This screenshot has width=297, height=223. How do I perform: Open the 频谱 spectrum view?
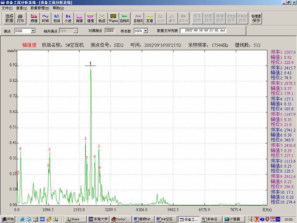point(34,18)
